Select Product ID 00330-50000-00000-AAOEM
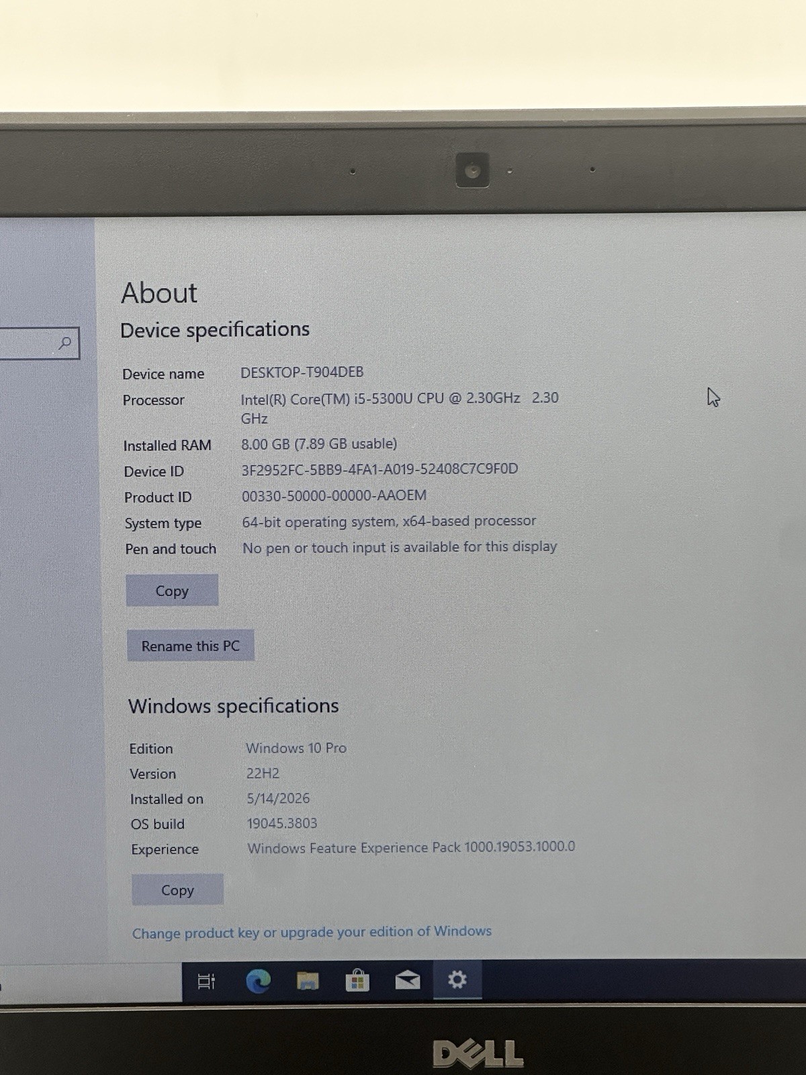The width and height of the screenshot is (806, 1075). [334, 496]
